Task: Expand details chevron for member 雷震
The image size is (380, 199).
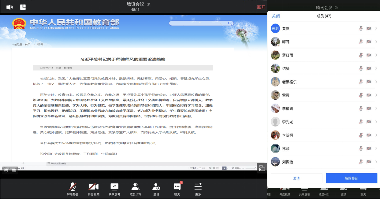Action: pyautogui.click(x=376, y=95)
